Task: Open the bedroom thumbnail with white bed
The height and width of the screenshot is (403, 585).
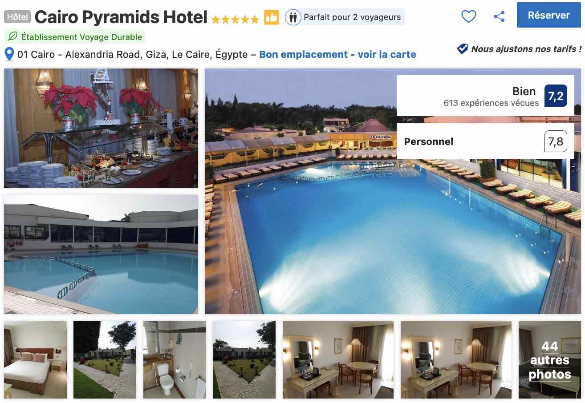Action: pos(35,360)
